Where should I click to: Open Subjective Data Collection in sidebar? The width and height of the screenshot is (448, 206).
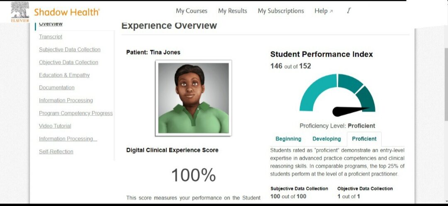tap(70, 50)
